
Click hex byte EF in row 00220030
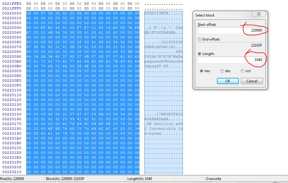pyautogui.click(x=43, y=28)
